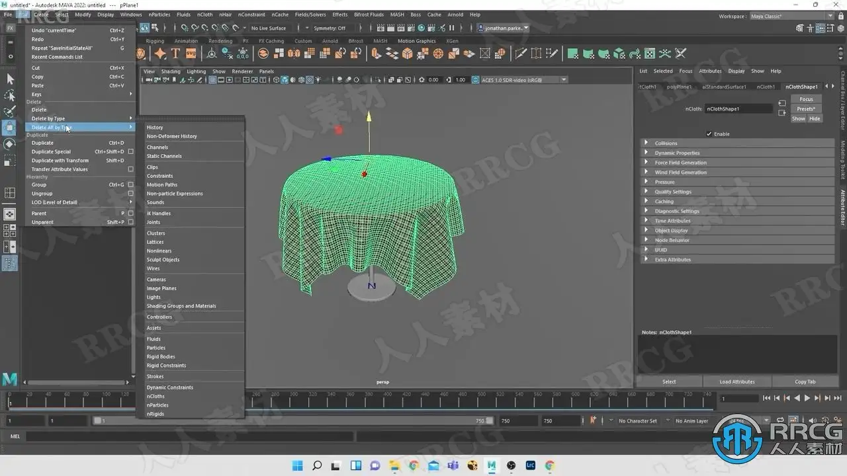The height and width of the screenshot is (476, 847).
Task: Open Microsoft Teams from taskbar
Action: 453,466
